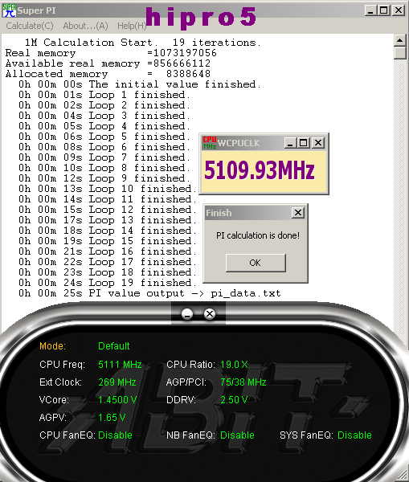Click the scrollbar up arrow in Super PI
This screenshot has height=482, width=409.
point(400,40)
